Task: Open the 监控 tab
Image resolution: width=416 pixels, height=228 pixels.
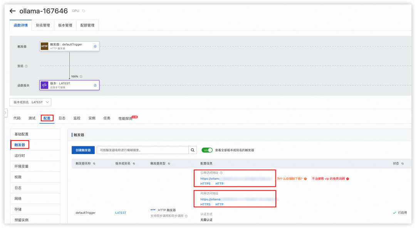Action: pyautogui.click(x=77, y=118)
